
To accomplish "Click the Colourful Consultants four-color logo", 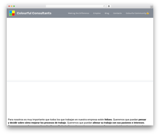I will coord(12,13).
